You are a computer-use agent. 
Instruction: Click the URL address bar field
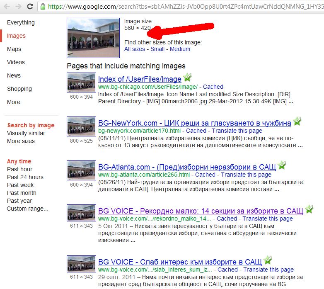pyautogui.click(x=182, y=7)
